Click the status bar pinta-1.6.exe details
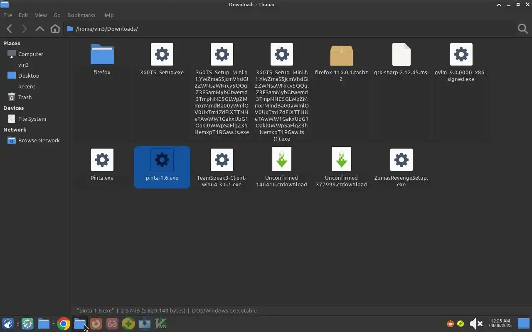 [x=167, y=310]
